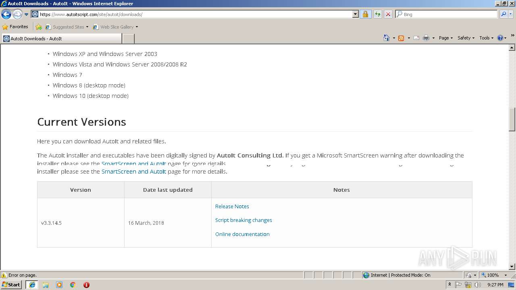The width and height of the screenshot is (516, 290).
Task: Click the Current Versions heading
Action: tap(81, 122)
